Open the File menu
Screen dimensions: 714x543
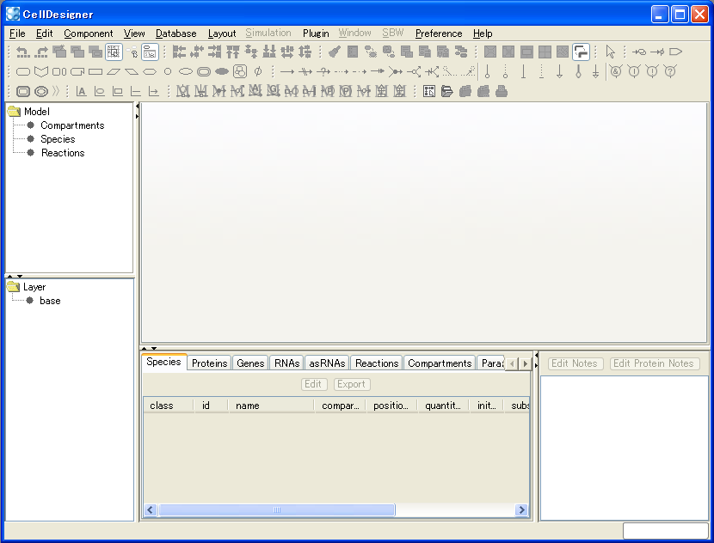17,34
